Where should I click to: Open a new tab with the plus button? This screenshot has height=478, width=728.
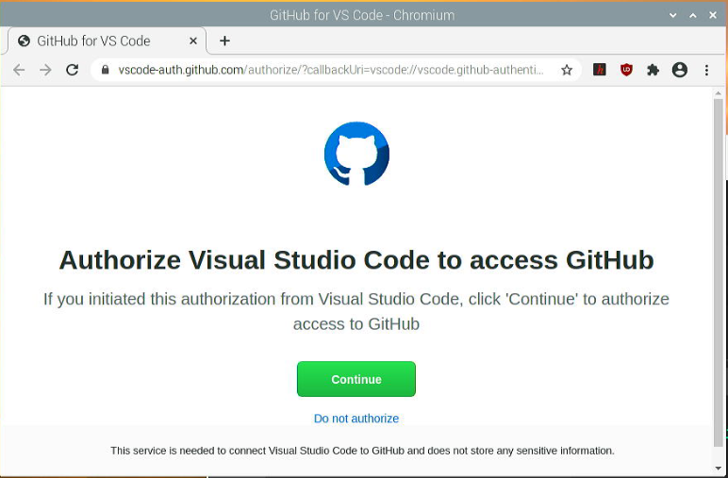click(x=224, y=41)
